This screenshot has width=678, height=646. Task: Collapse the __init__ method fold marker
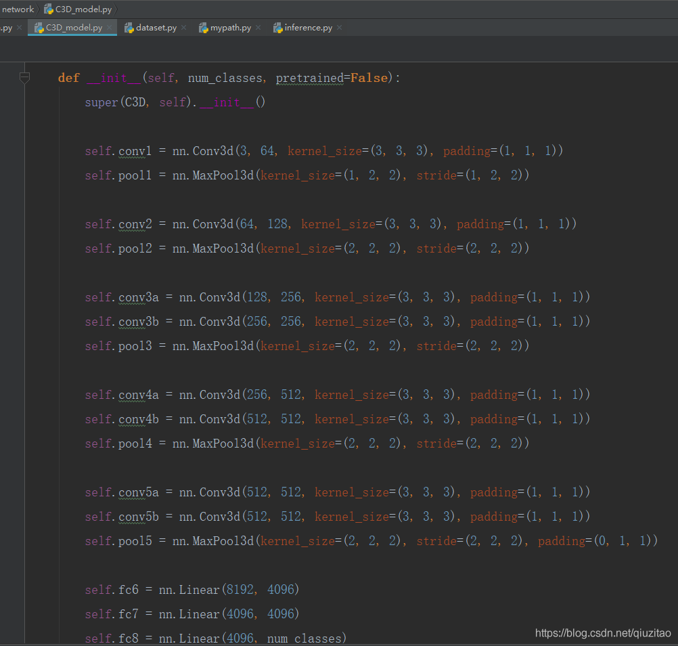click(24, 78)
